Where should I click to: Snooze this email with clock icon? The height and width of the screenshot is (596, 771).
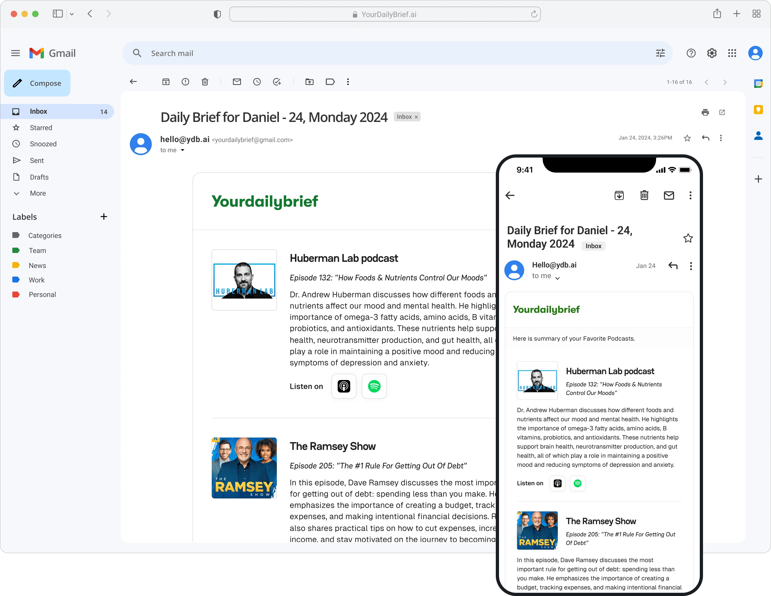[257, 82]
